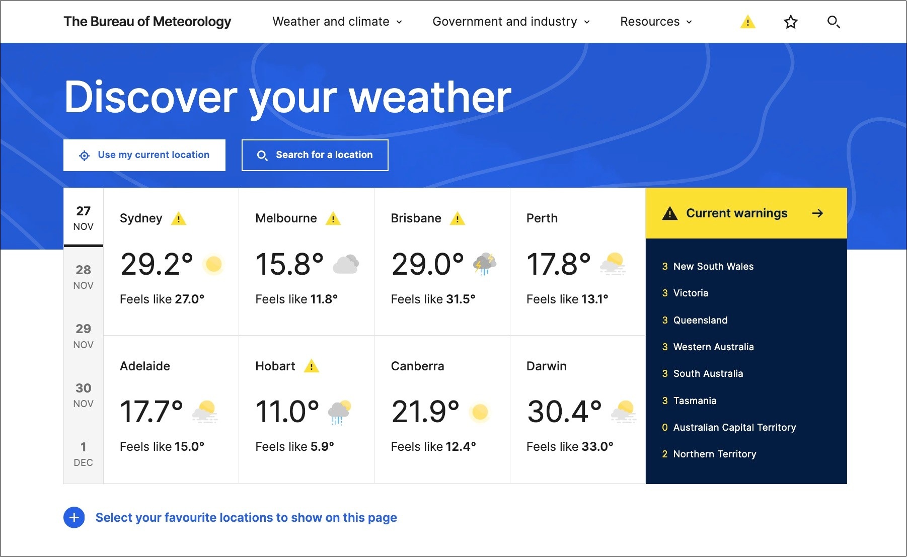Click the warning triangle next to Sydney

tap(179, 218)
